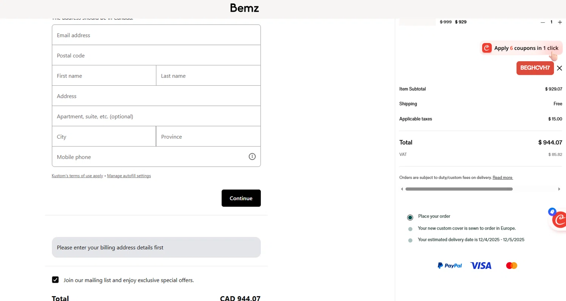Screen dimensions: 566x301
Task: Click the Applicable taxes $ 15.00 value
Action: pos(555,119)
